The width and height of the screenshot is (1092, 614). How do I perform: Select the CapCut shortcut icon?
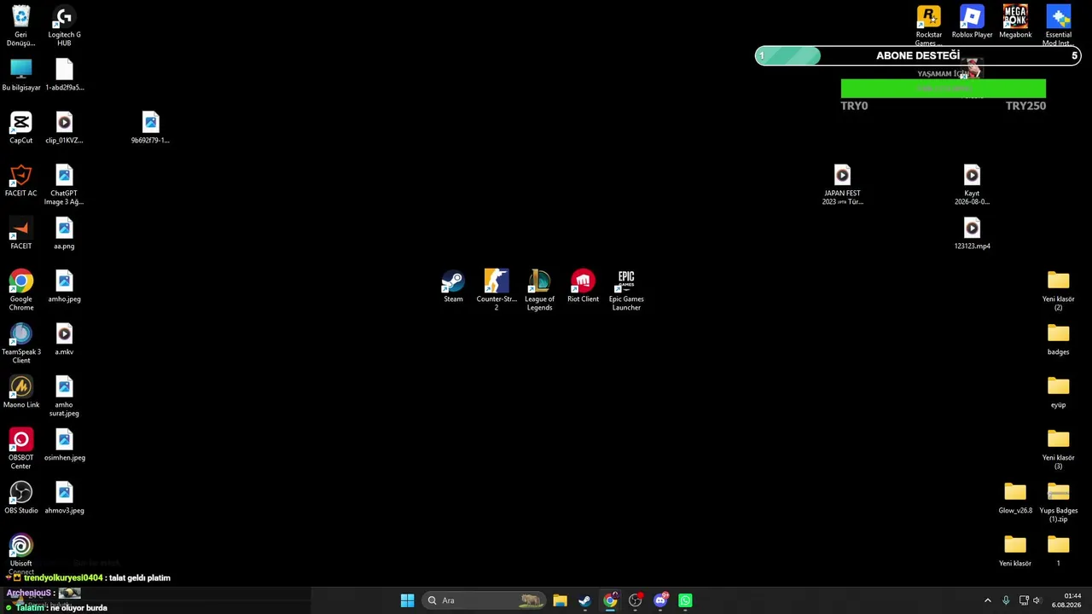[21, 128]
